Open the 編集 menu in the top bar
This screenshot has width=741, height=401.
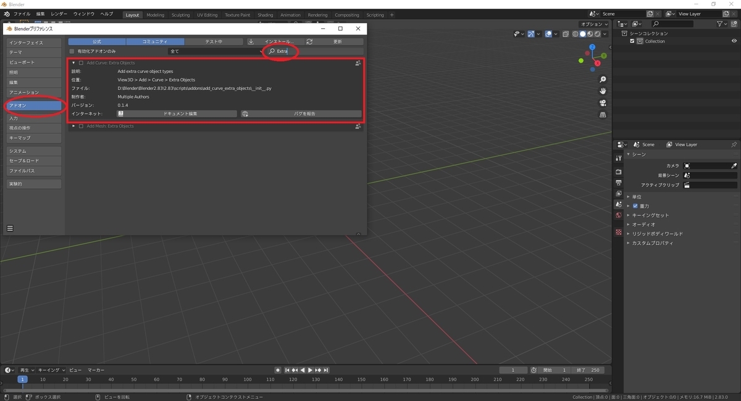[40, 14]
